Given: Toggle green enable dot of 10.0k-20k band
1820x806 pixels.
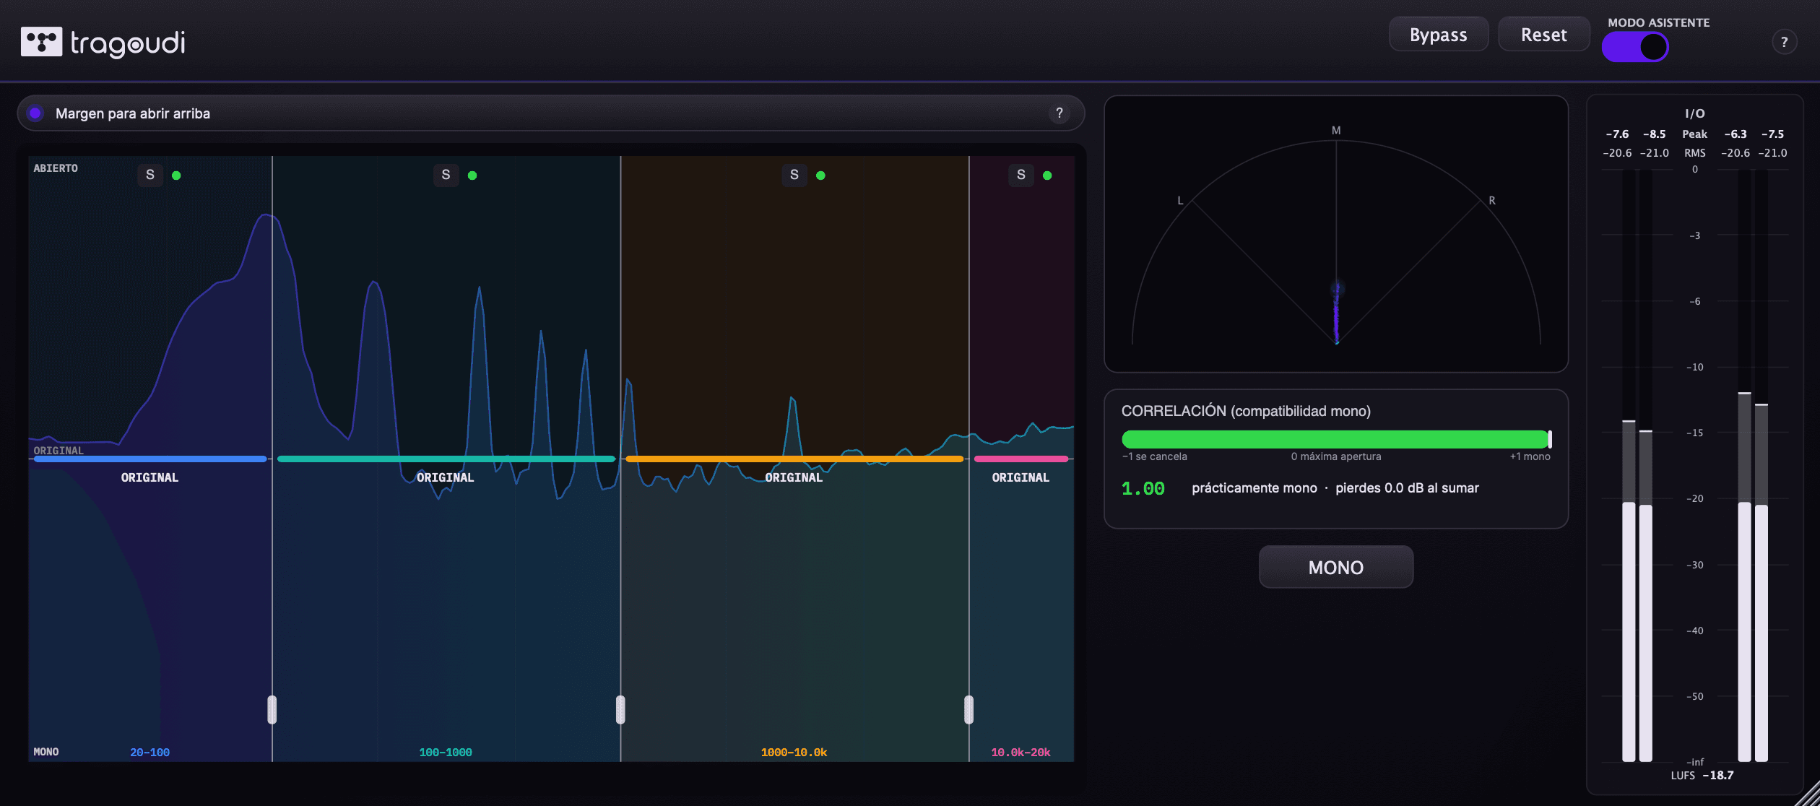Looking at the screenshot, I should pyautogui.click(x=1047, y=175).
